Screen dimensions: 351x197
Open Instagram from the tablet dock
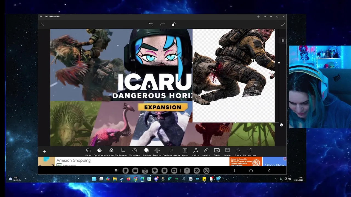(x=206, y=171)
